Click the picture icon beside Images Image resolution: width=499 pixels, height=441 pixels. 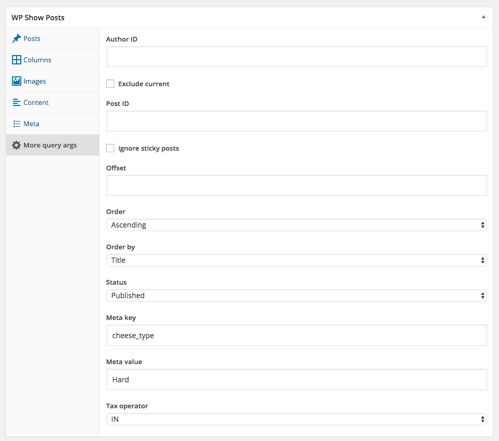click(x=17, y=81)
